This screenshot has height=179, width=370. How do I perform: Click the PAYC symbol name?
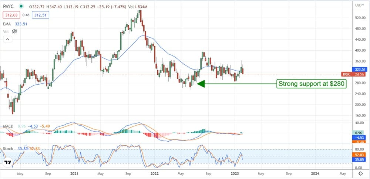click(9, 6)
